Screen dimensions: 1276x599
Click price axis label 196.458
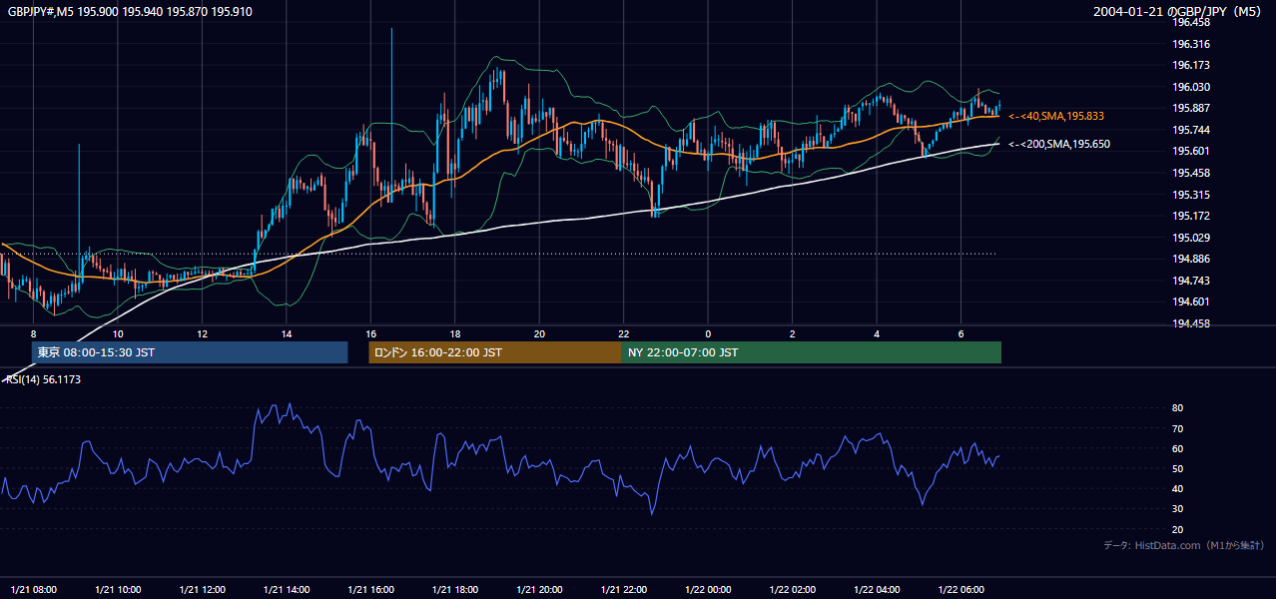click(1190, 22)
